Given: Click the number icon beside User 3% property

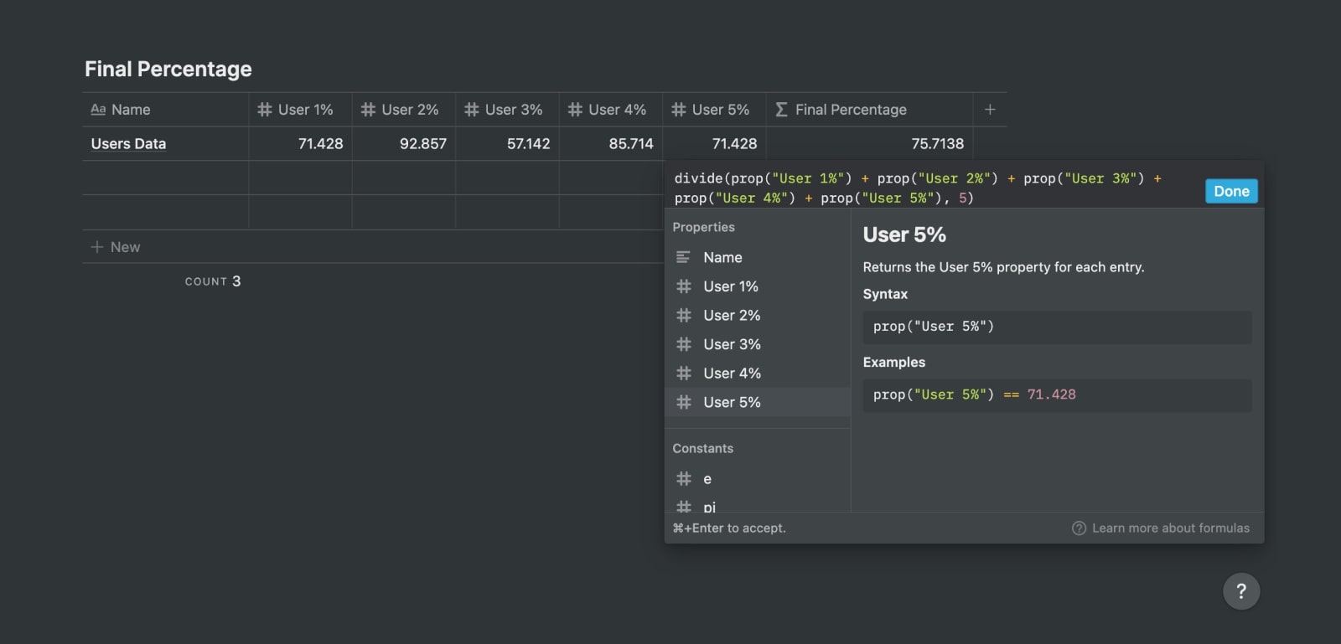Looking at the screenshot, I should [684, 344].
